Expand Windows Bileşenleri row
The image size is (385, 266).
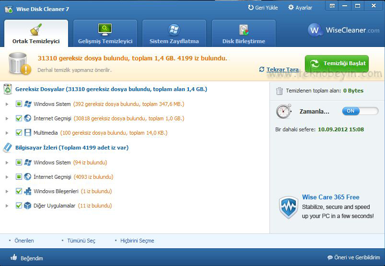pyautogui.click(x=7, y=191)
